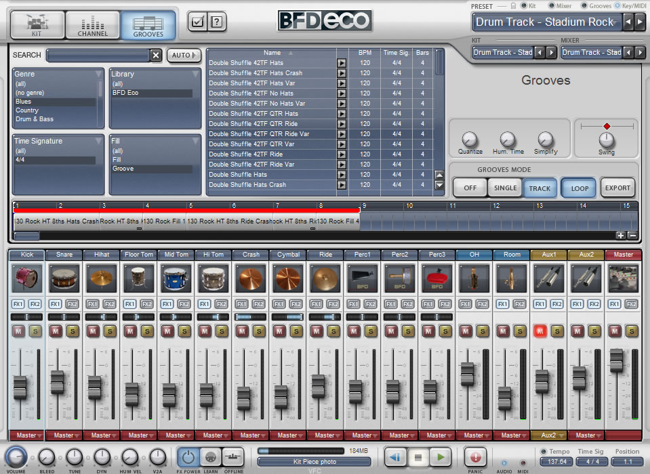Select the Floor Tom kit piece
Viewport: 650px width, 474px height.
click(x=139, y=278)
